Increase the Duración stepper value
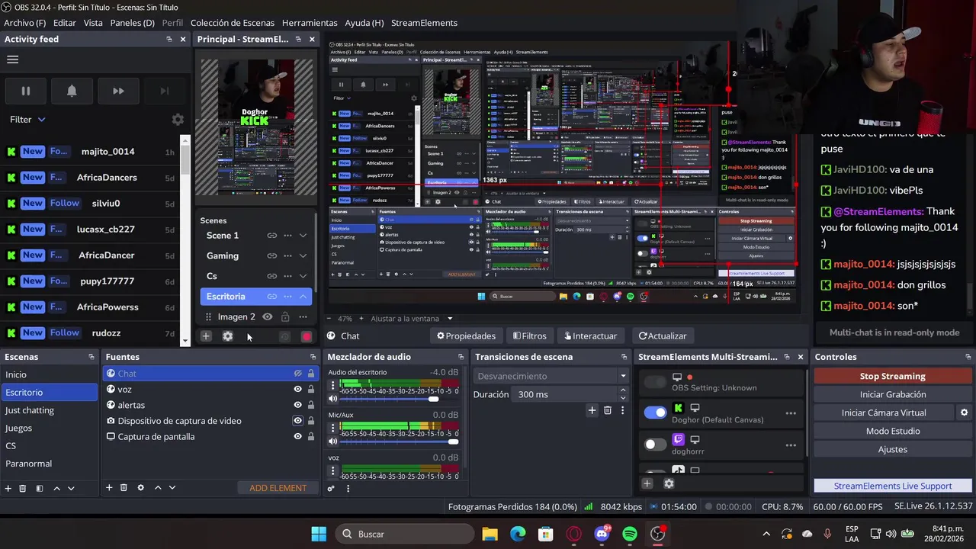Image resolution: width=976 pixels, height=549 pixels. (x=623, y=390)
